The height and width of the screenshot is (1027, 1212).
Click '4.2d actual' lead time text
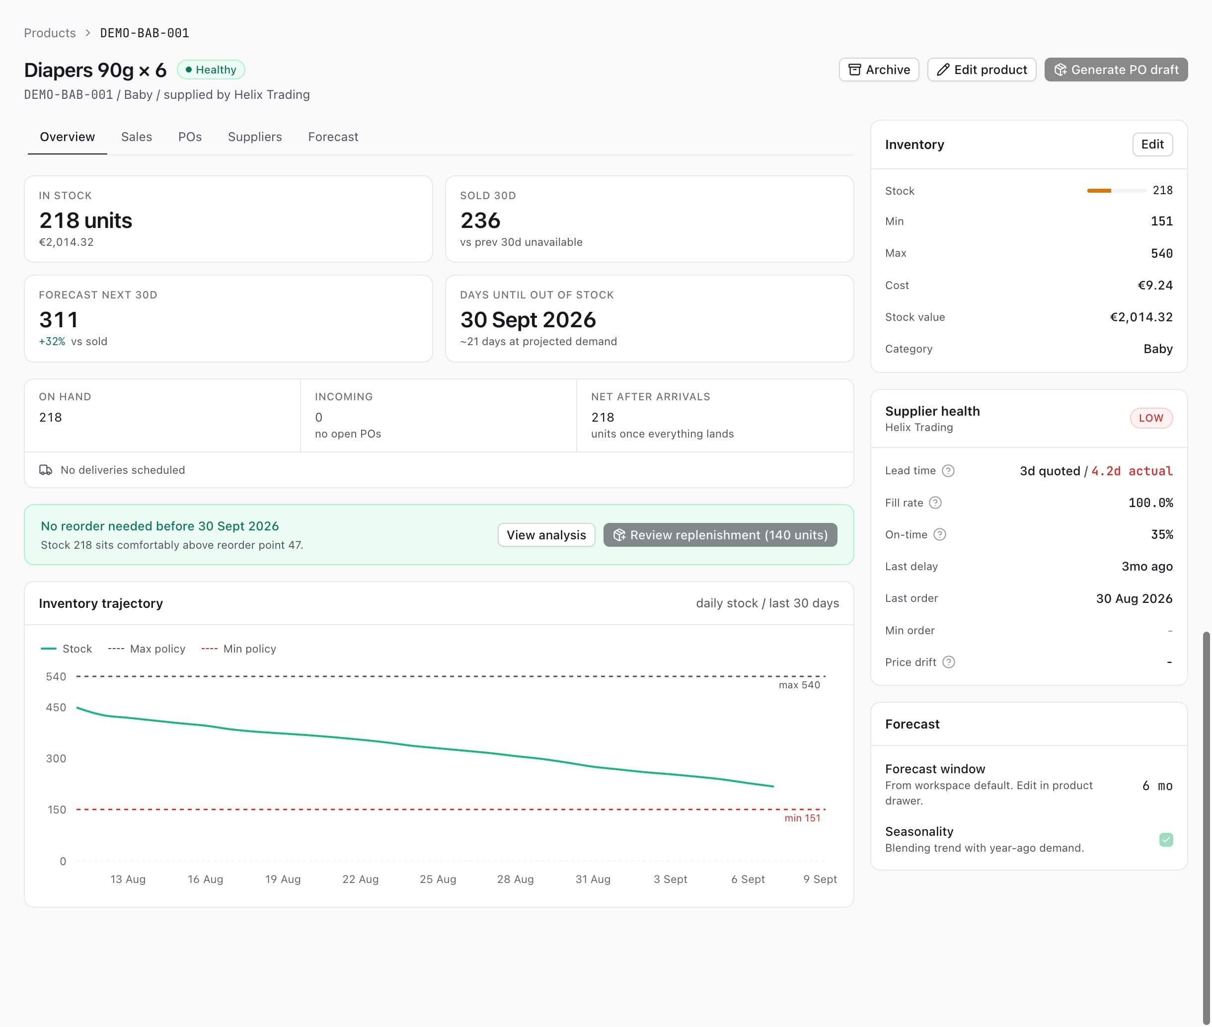(x=1132, y=471)
